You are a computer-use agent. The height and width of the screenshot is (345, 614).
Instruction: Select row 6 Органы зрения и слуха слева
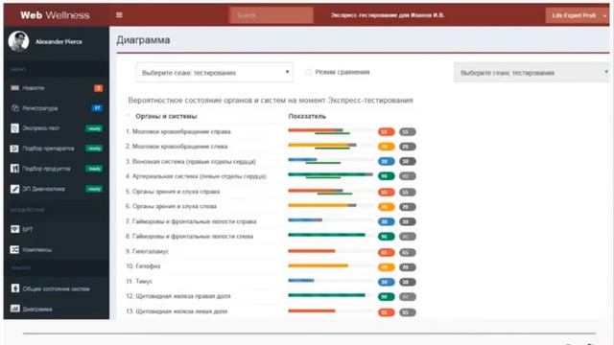(x=171, y=206)
